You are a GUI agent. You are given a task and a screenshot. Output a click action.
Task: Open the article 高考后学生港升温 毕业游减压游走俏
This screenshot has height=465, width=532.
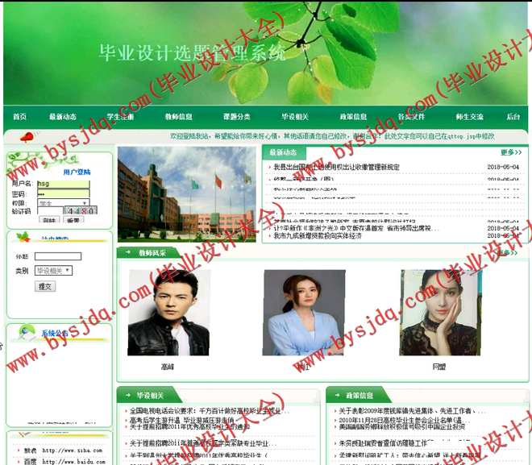coord(182,421)
